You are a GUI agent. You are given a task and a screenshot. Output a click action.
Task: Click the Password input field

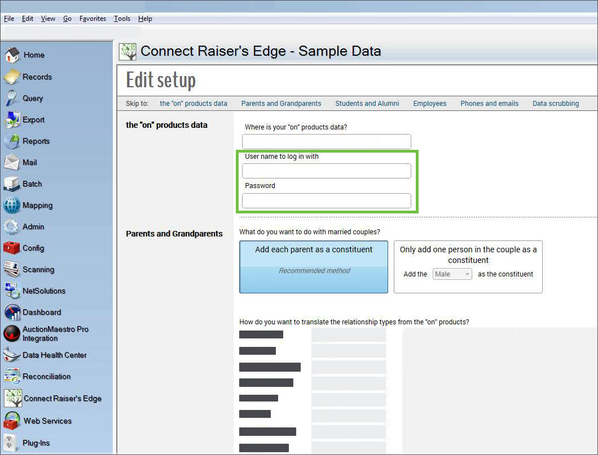(x=327, y=200)
